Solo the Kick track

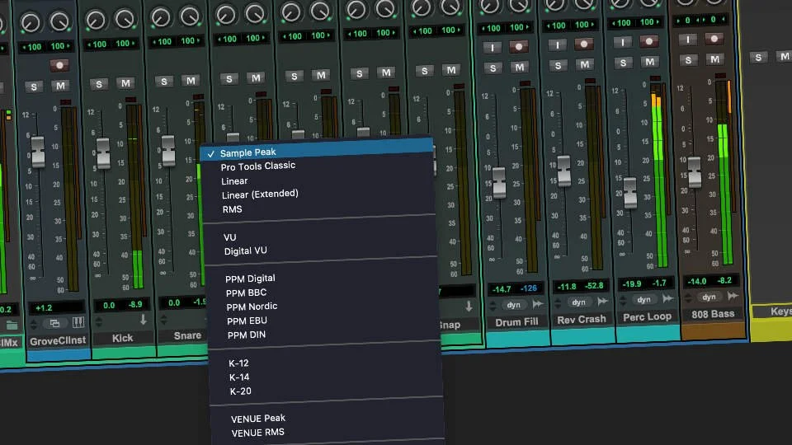point(99,84)
